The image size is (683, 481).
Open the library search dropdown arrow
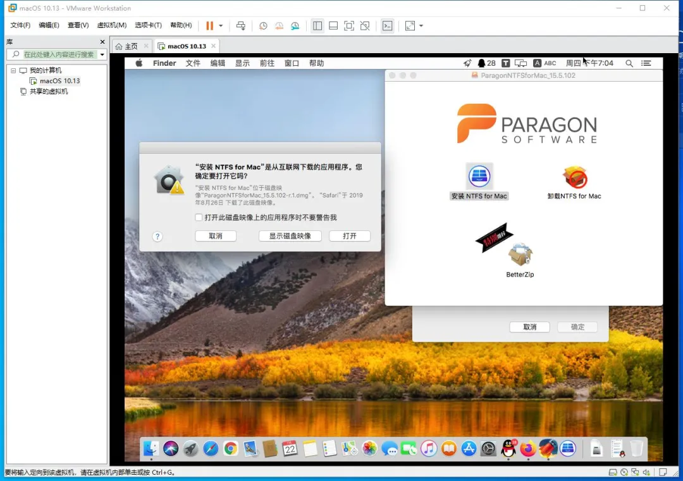pyautogui.click(x=102, y=54)
